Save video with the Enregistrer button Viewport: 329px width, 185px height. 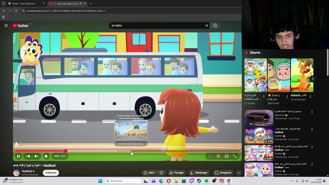[223, 173]
